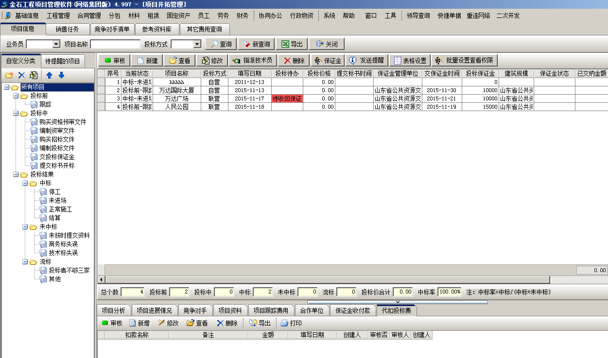Click 批量设置查看权限 button

click(x=465, y=61)
